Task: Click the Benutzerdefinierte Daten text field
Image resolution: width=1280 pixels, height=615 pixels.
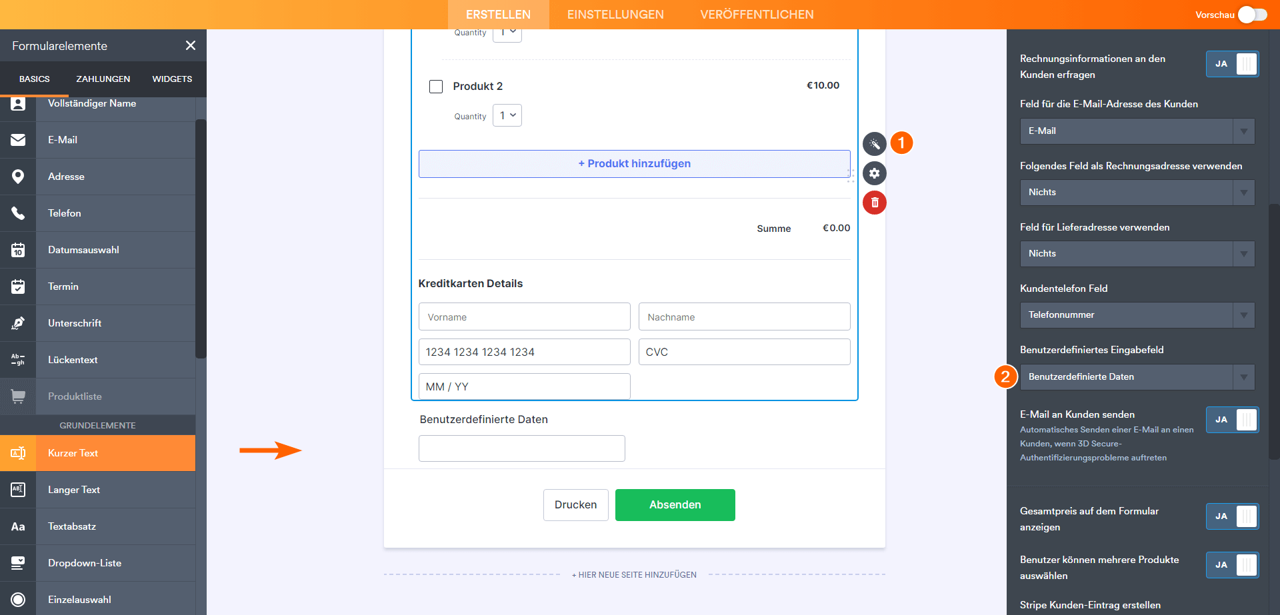Action: click(x=521, y=448)
